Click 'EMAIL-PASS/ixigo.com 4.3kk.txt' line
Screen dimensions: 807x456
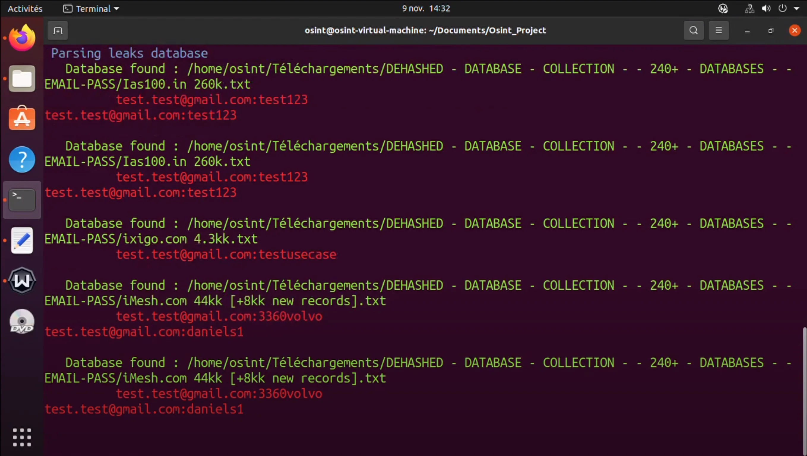(151, 239)
